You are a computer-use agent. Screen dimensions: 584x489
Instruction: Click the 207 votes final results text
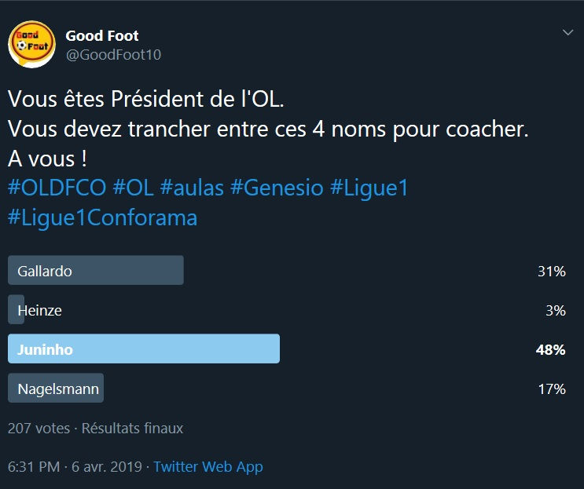[95, 429]
